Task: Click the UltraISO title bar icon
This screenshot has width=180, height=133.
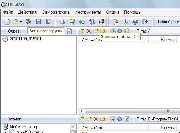Action: coord(4,5)
